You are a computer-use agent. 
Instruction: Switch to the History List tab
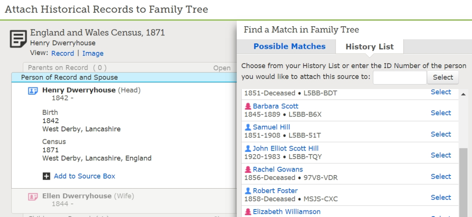pyautogui.click(x=369, y=47)
